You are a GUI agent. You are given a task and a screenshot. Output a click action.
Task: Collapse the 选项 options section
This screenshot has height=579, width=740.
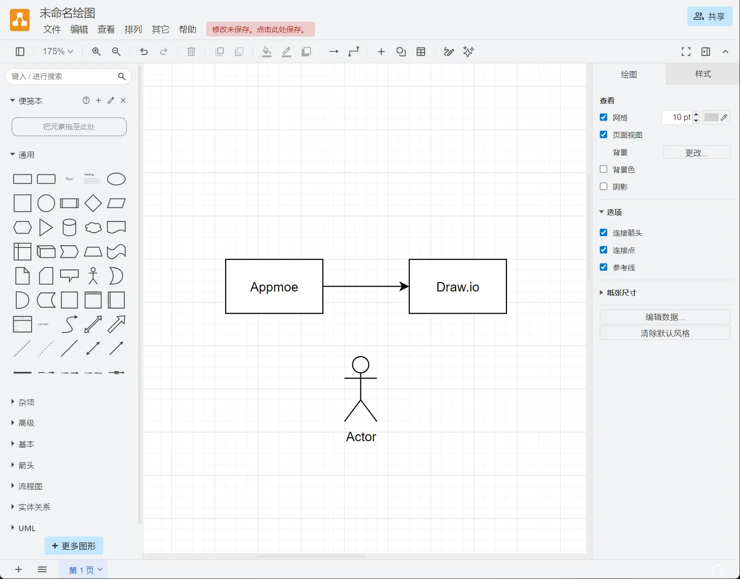pyautogui.click(x=611, y=212)
